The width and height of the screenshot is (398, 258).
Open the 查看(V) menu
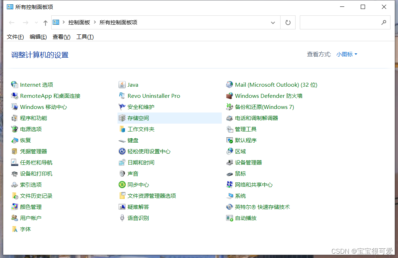pyautogui.click(x=61, y=37)
